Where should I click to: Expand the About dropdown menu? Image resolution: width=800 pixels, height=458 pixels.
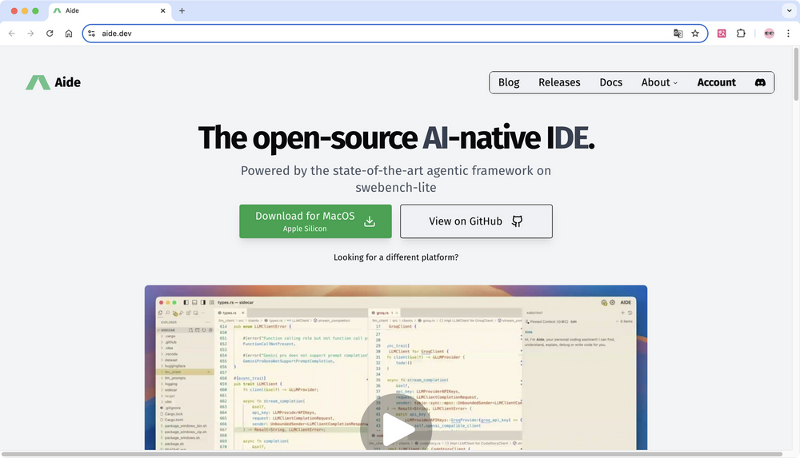[x=659, y=82]
